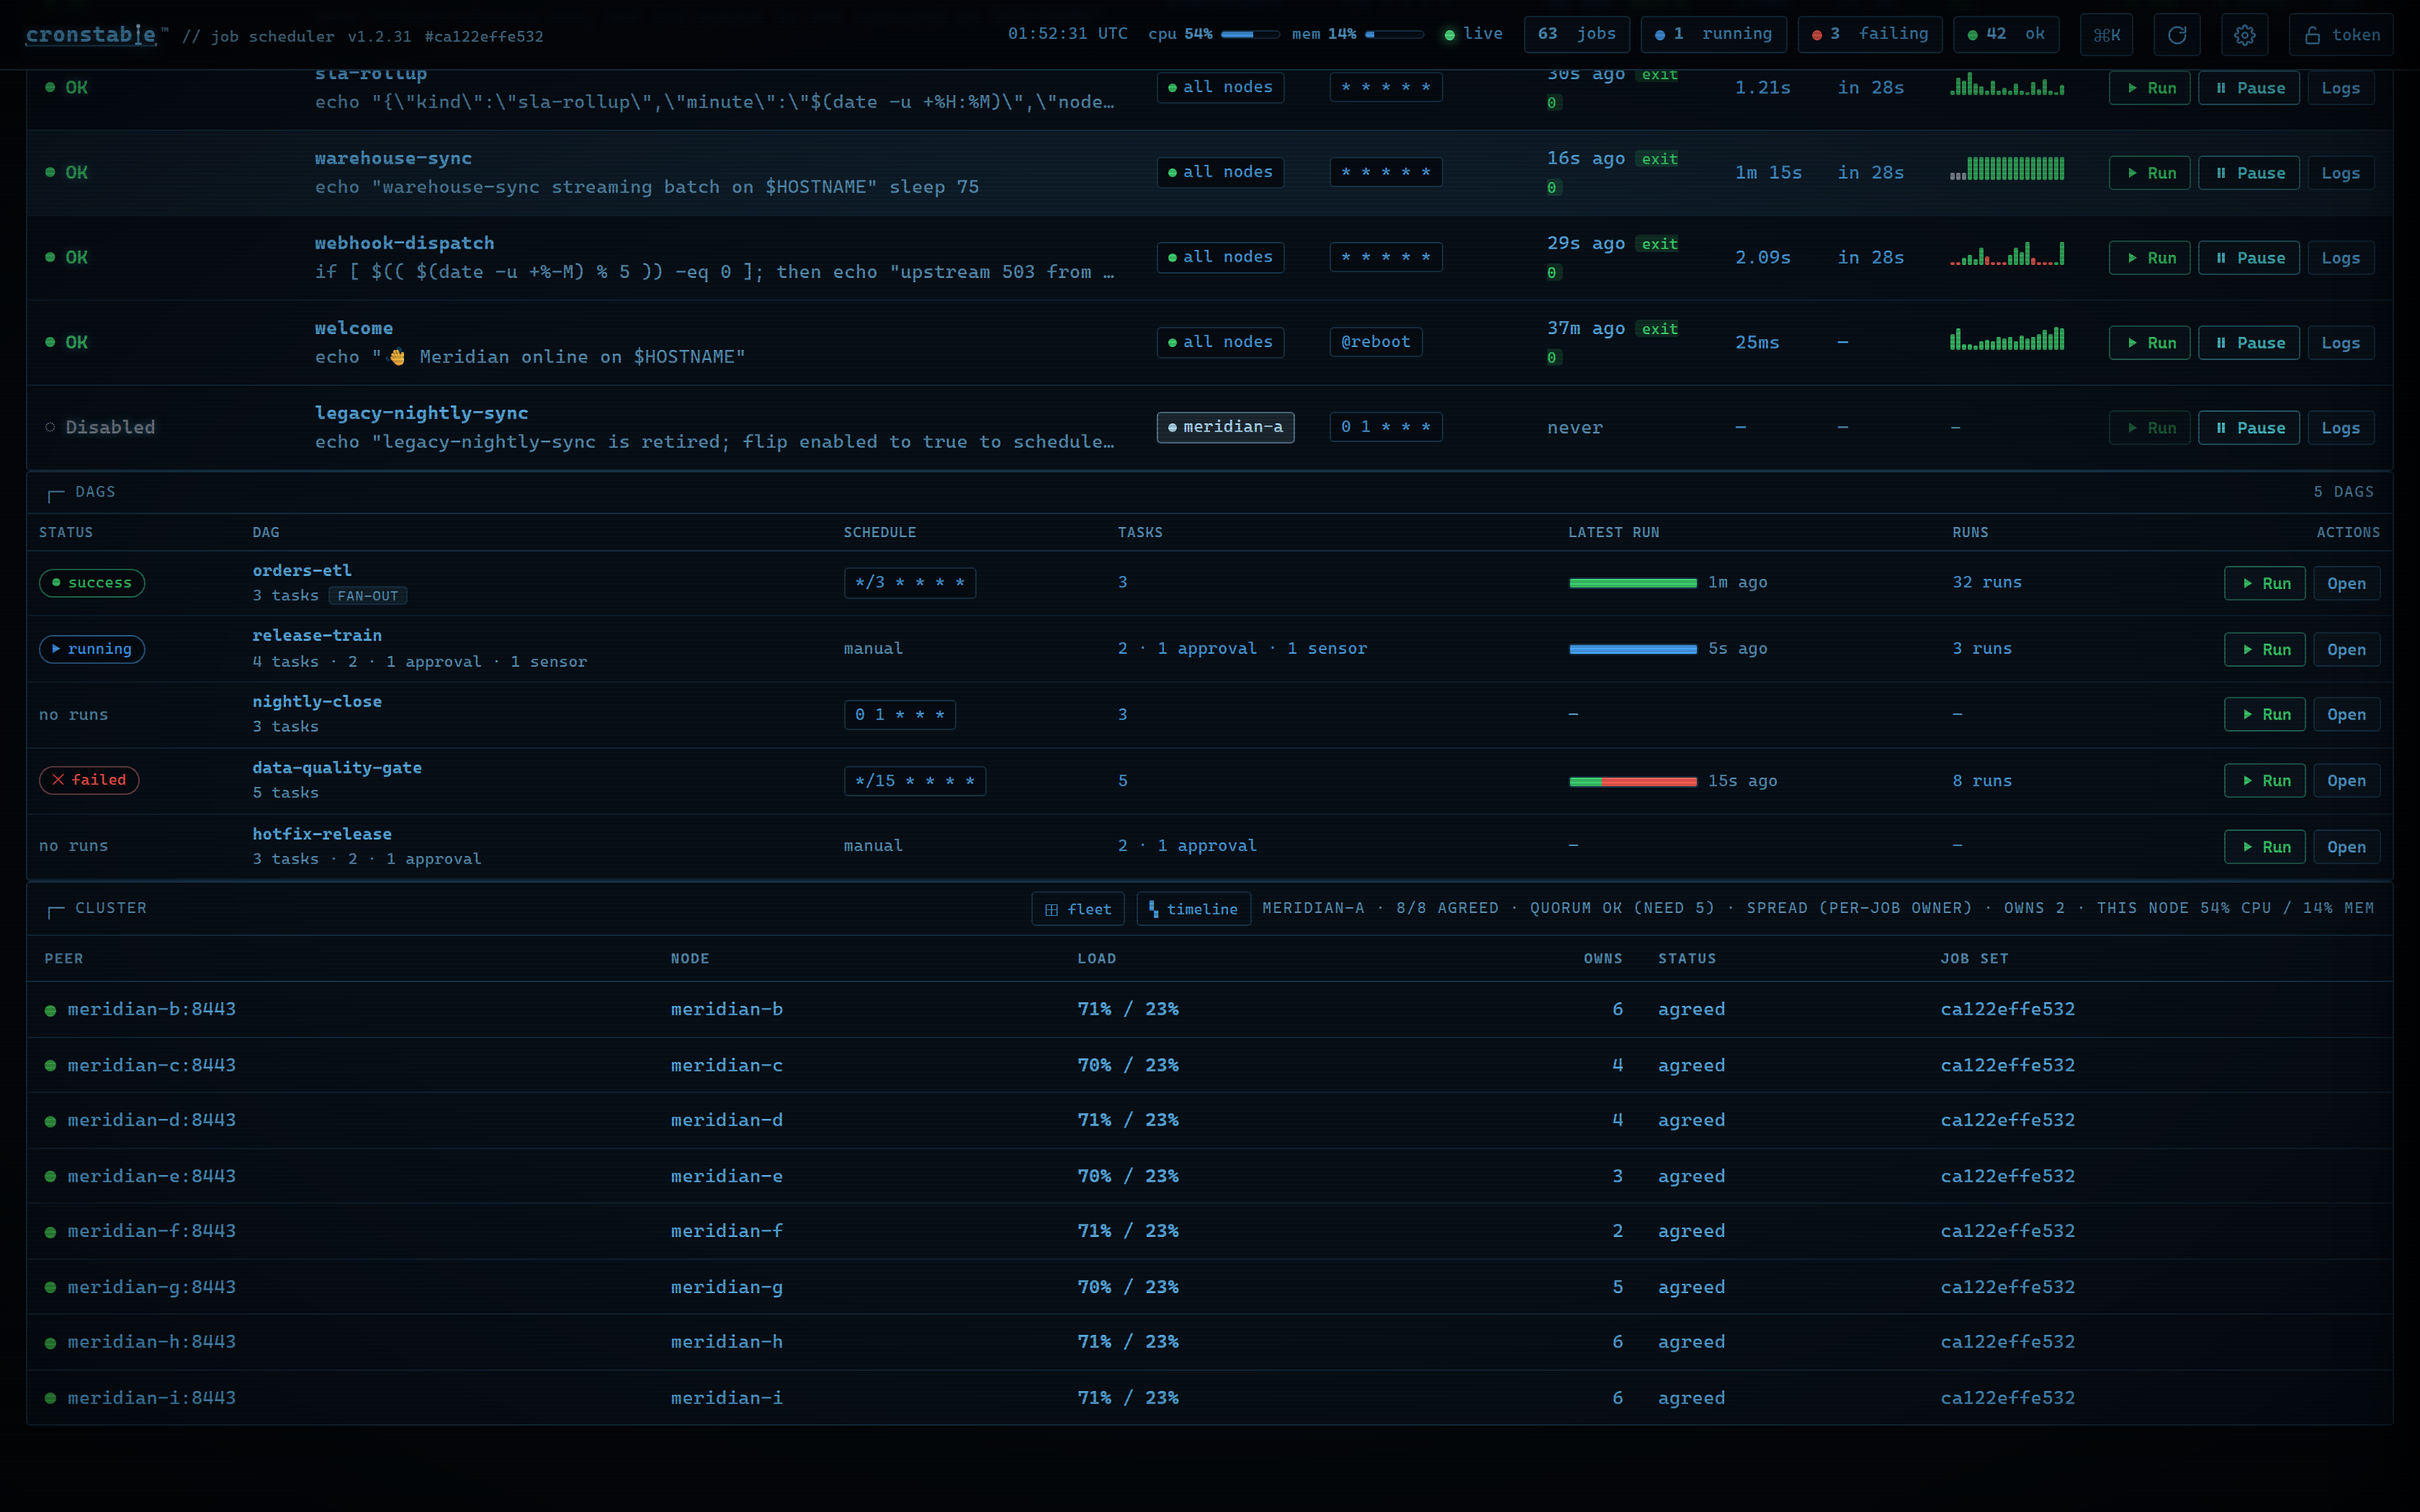Open the hotfix-release DAG name
The width and height of the screenshot is (2420, 1512).
click(x=322, y=834)
